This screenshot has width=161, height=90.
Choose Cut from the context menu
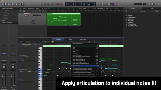pyautogui.click(x=85, y=46)
